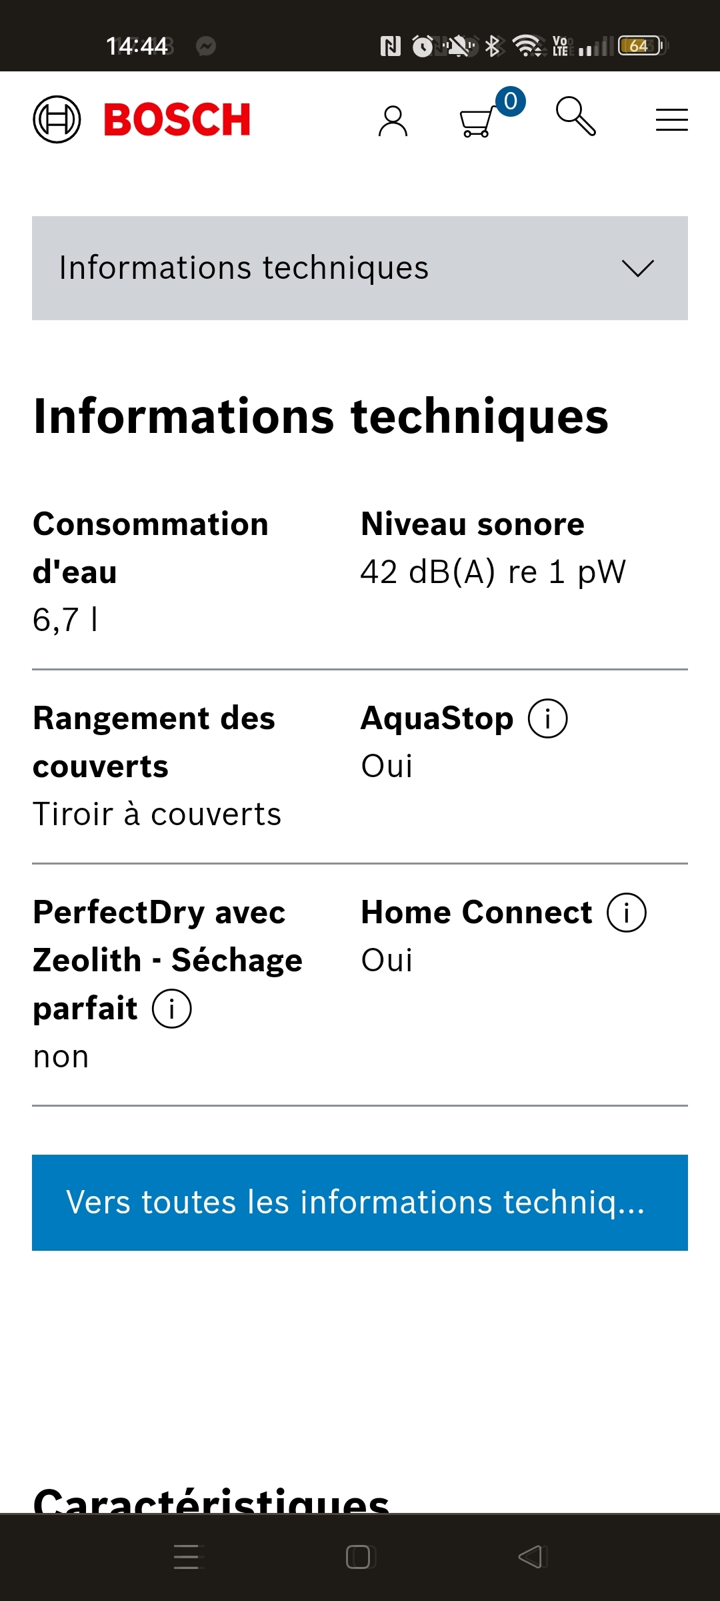Open the shopping cart
The height and width of the screenshot is (1601, 720).
coord(477,122)
